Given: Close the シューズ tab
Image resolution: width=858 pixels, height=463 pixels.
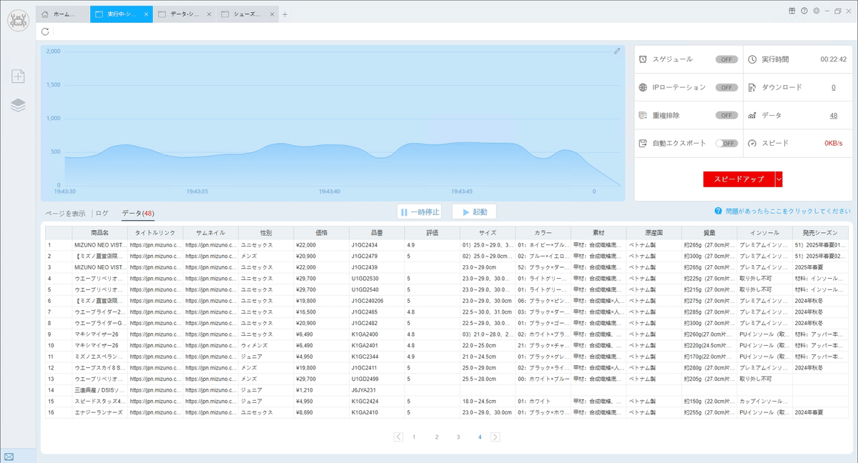Looking at the screenshot, I should (272, 14).
